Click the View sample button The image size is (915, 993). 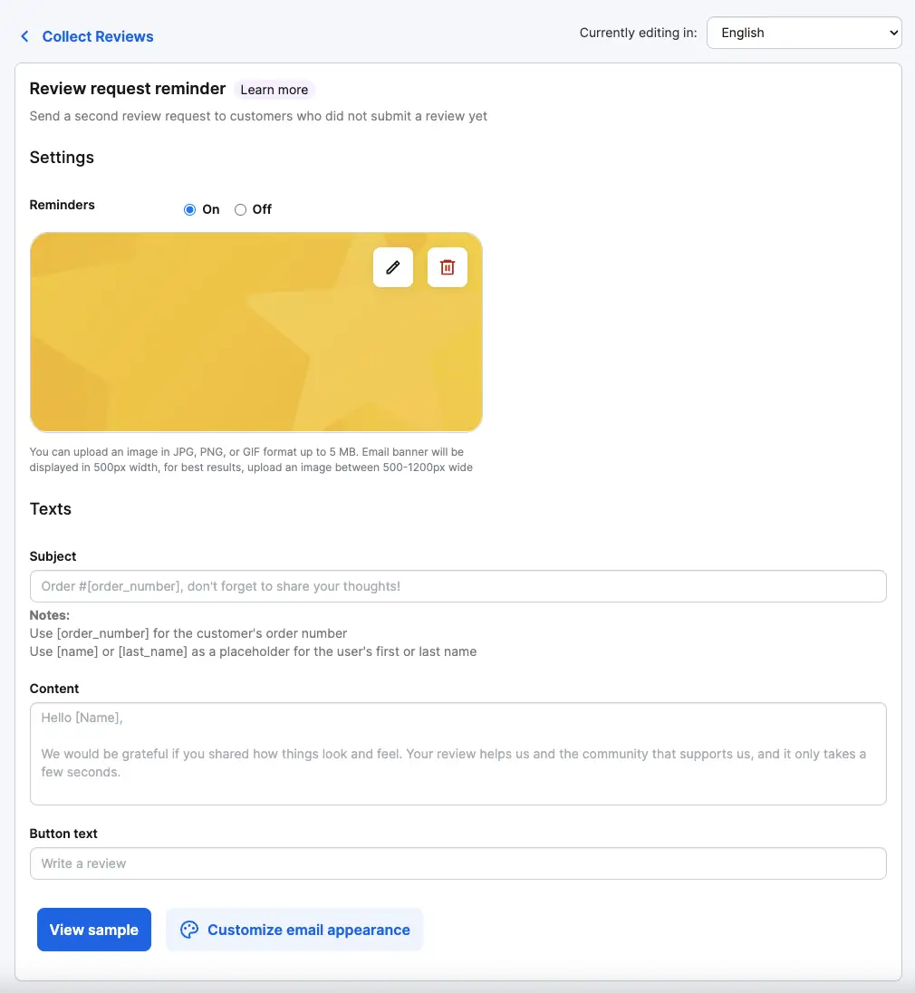tap(93, 930)
